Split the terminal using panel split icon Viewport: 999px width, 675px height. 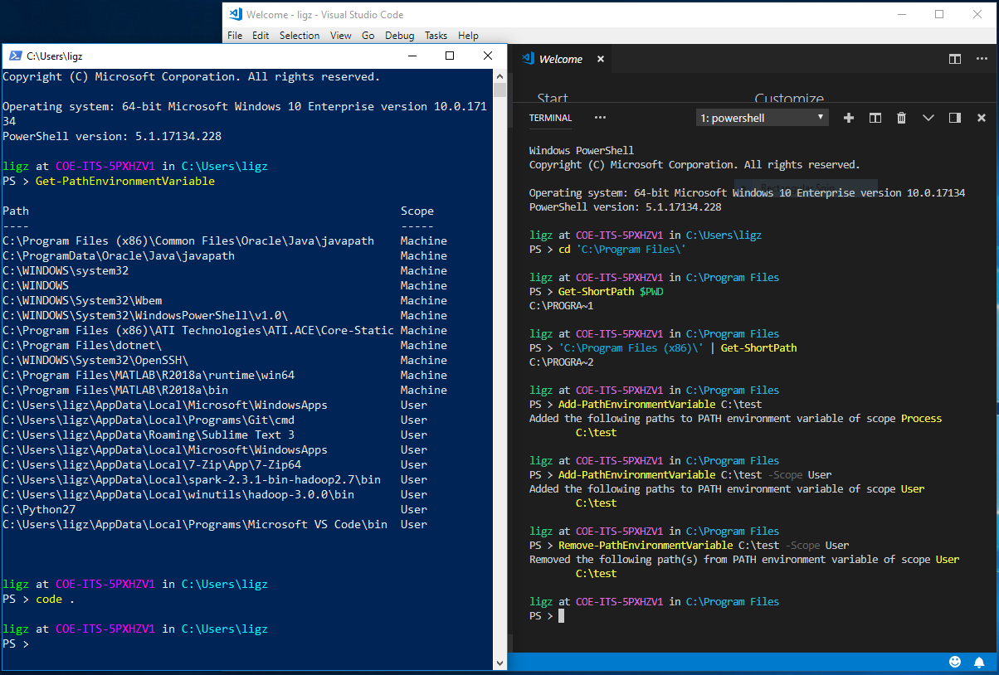tap(875, 118)
